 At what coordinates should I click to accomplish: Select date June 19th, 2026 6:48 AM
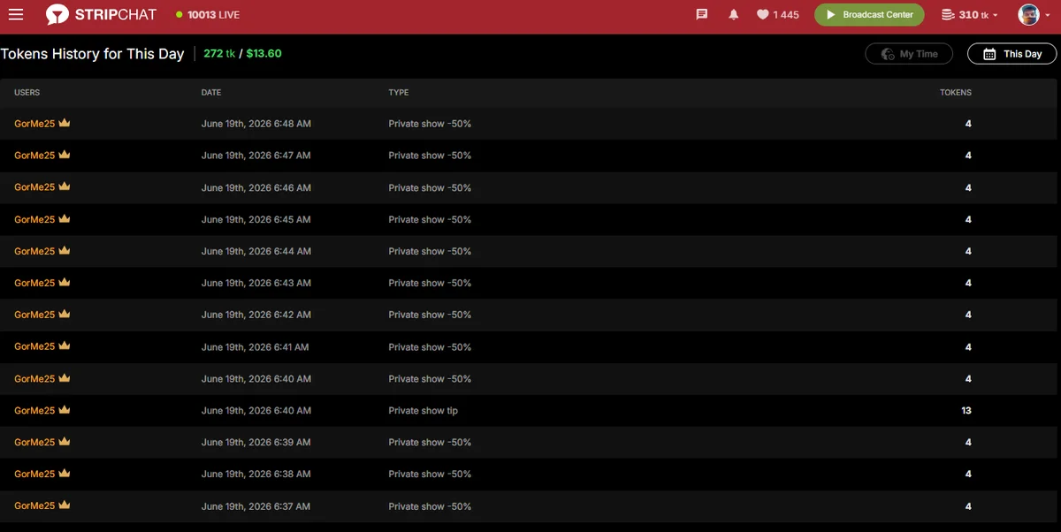click(256, 124)
